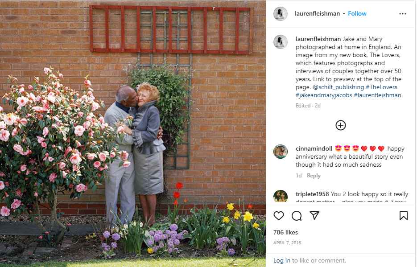Load more comments with the plus circle

340,125
